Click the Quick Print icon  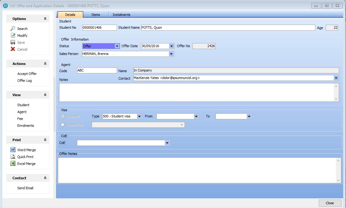tap(13, 156)
